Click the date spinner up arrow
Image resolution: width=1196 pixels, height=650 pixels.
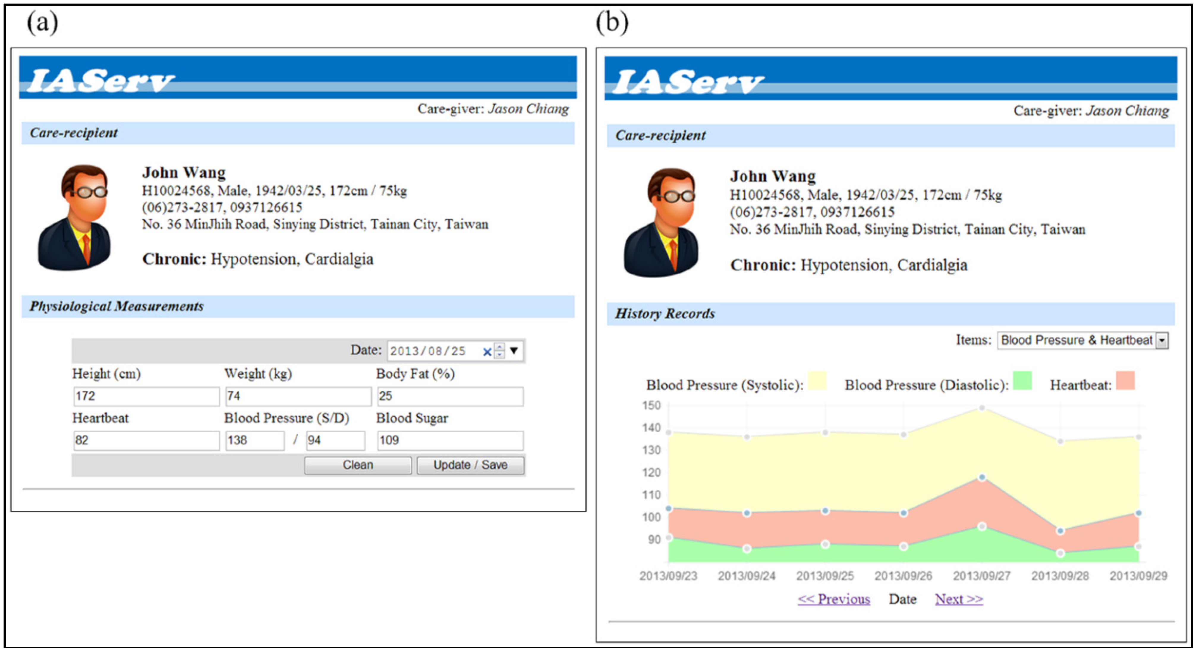pyautogui.click(x=500, y=347)
